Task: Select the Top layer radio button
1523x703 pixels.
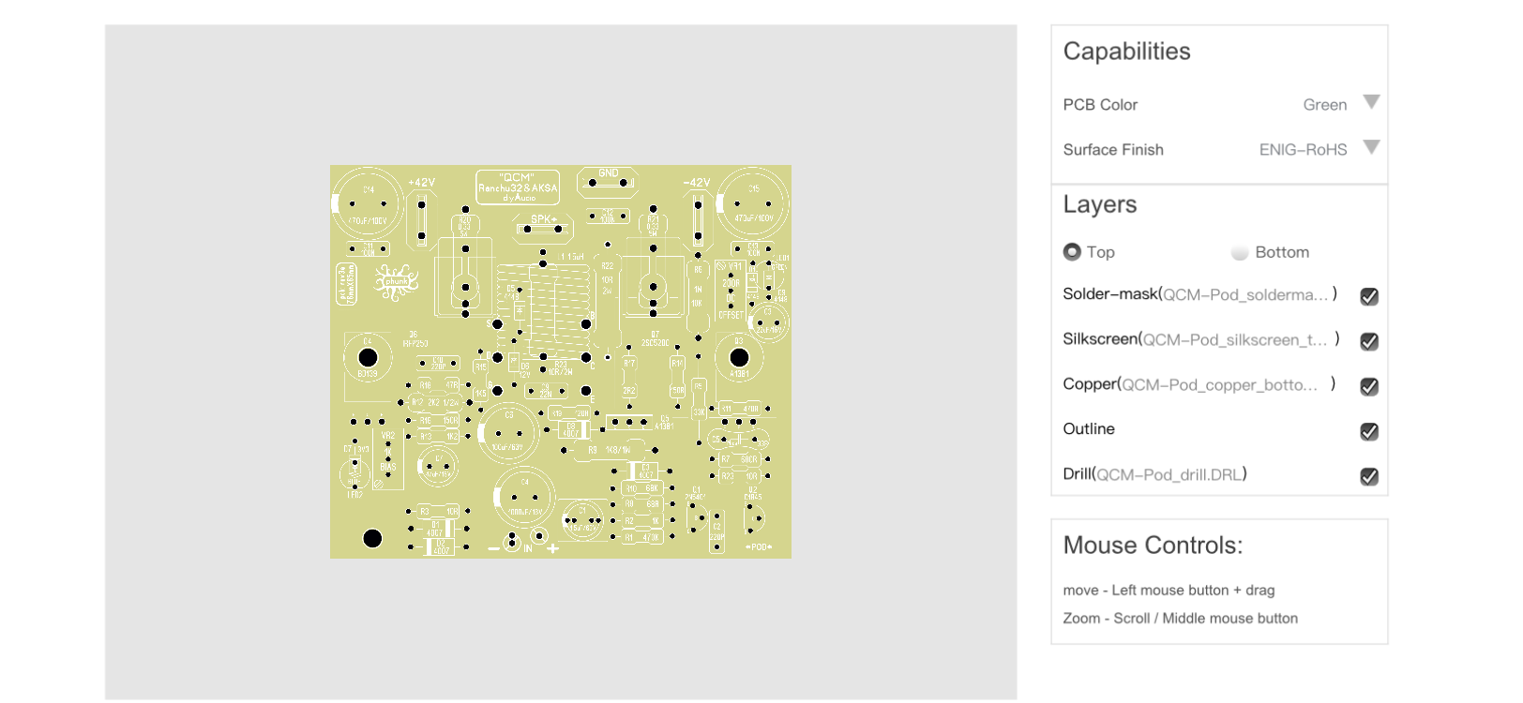Action: (1072, 252)
